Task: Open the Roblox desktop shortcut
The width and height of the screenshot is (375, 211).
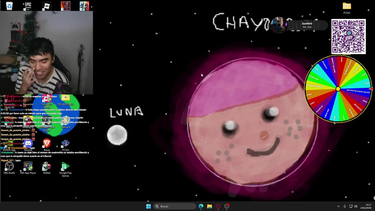Action: 47,6
